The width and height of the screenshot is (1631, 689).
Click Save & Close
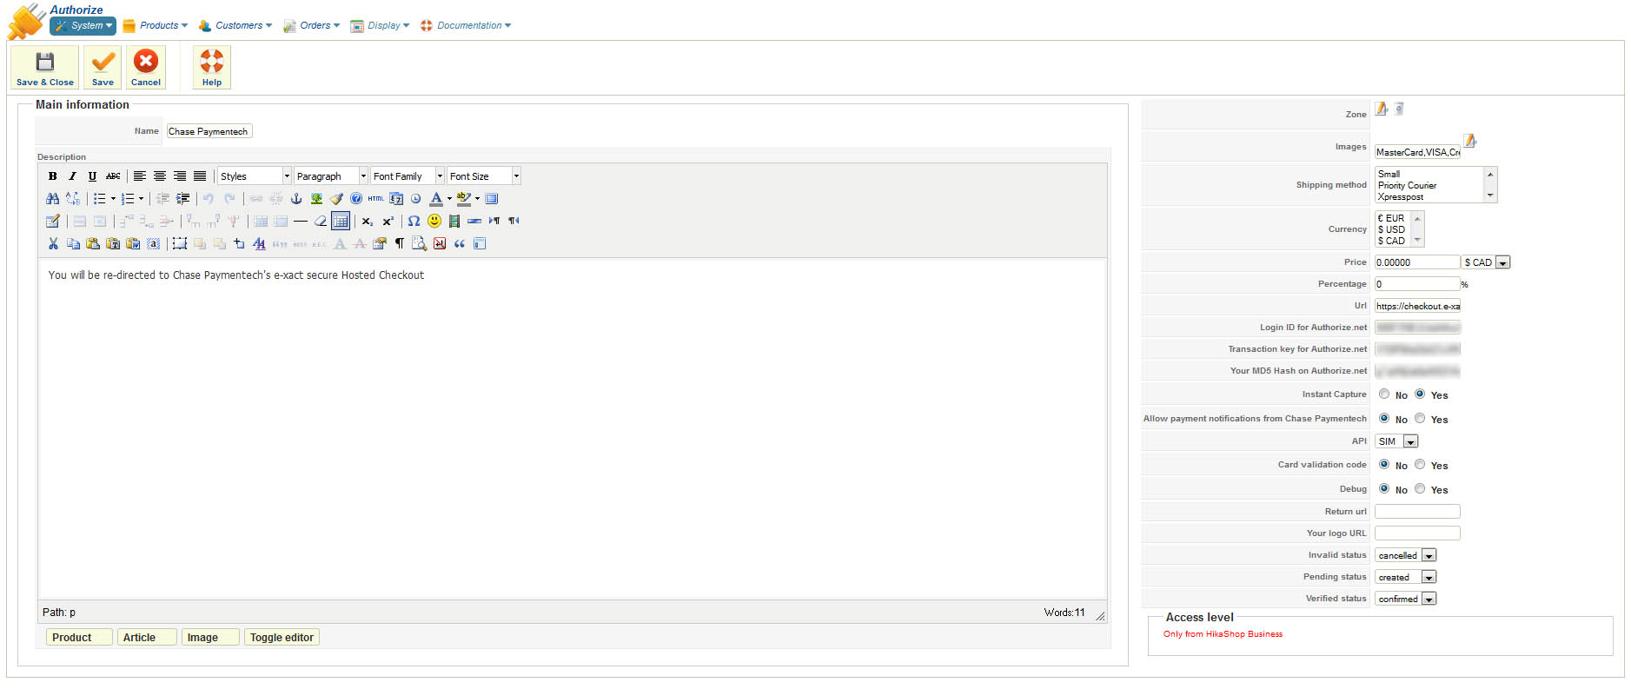pos(45,68)
